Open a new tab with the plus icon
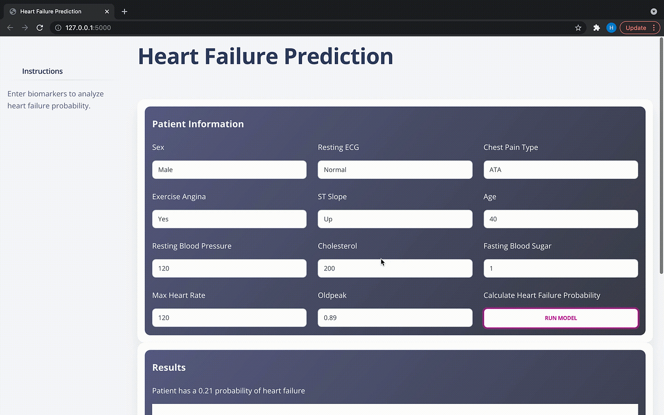Image resolution: width=664 pixels, height=415 pixels. [x=124, y=11]
